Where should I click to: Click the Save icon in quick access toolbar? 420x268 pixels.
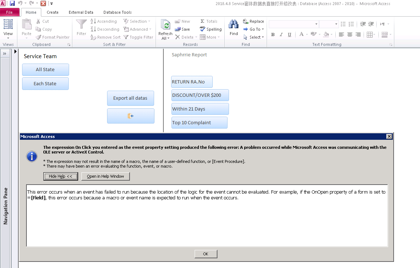tap(12, 4)
